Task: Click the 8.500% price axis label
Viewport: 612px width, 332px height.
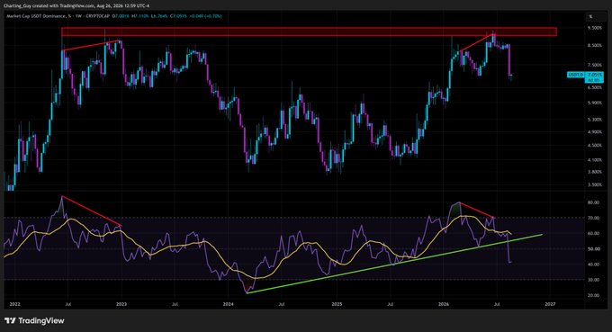Action: tap(595, 45)
